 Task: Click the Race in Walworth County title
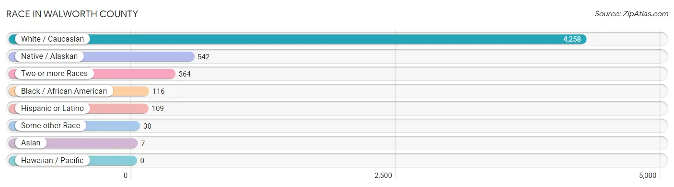(72, 14)
